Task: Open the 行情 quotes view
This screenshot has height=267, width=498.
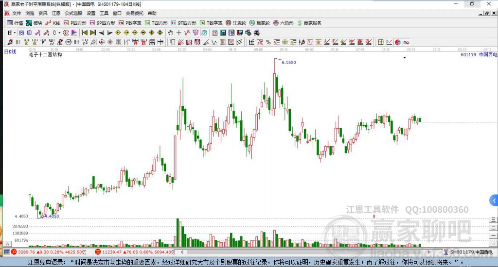Action: (15, 23)
